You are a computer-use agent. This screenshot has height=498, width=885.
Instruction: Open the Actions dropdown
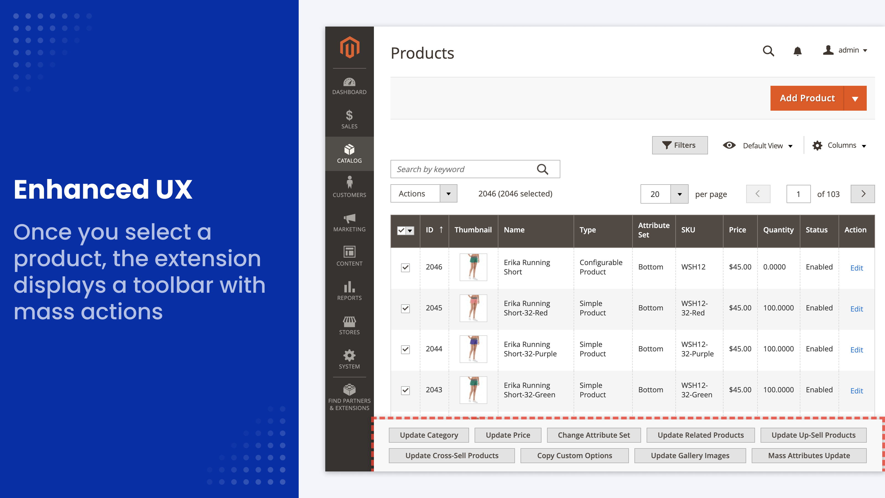tap(424, 193)
